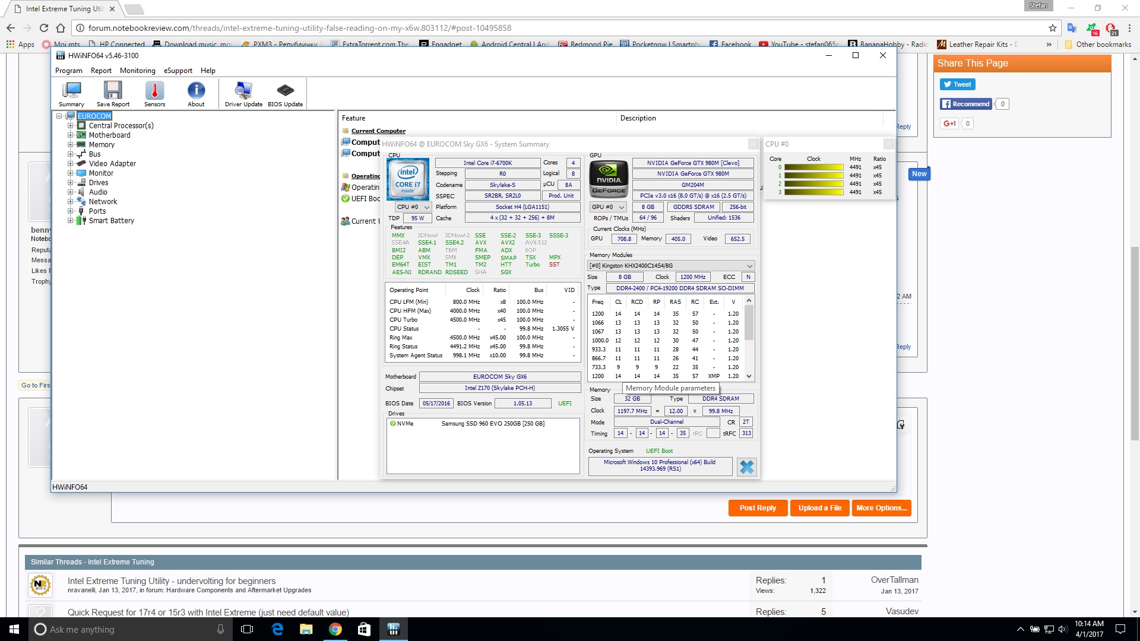
Task: Expand the Video Adapter tree node
Action: click(70, 164)
